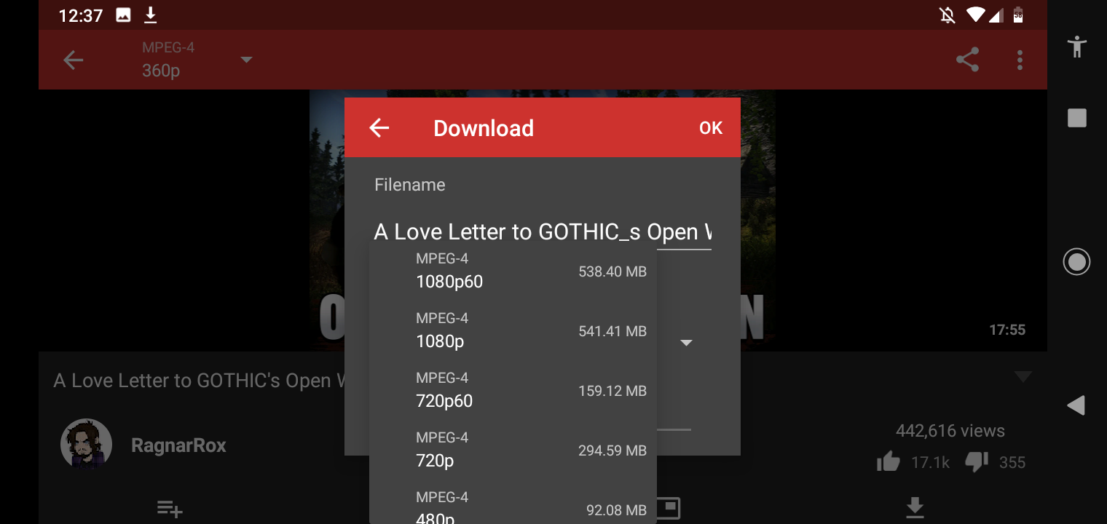Tap the app bar back arrow
This screenshot has height=524, width=1107.
pyautogui.click(x=74, y=60)
